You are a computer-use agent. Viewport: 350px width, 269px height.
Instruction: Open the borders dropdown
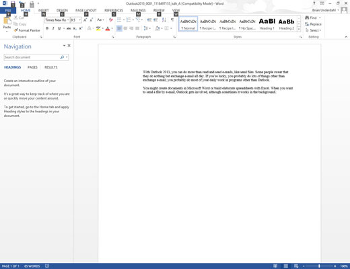click(x=171, y=28)
